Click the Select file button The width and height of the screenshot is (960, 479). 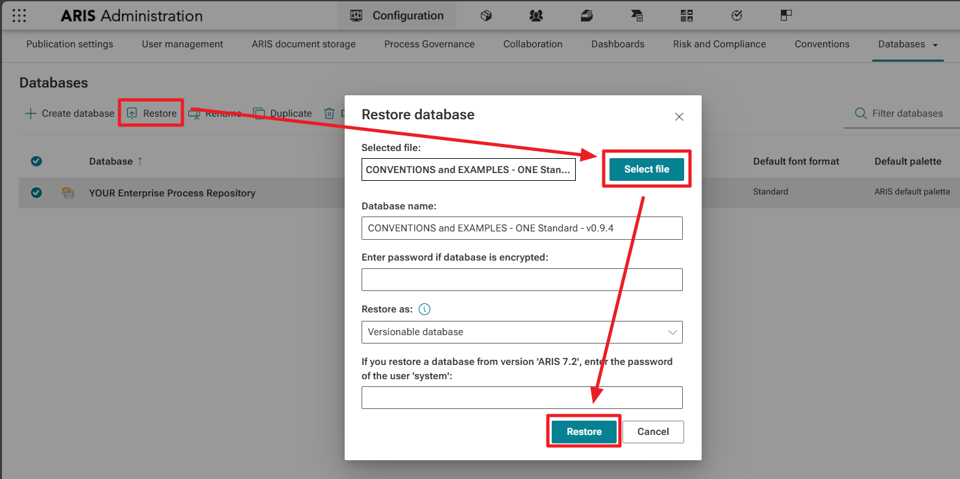click(646, 169)
